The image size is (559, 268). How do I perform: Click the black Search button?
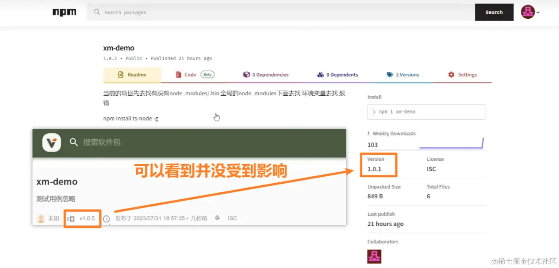(494, 12)
